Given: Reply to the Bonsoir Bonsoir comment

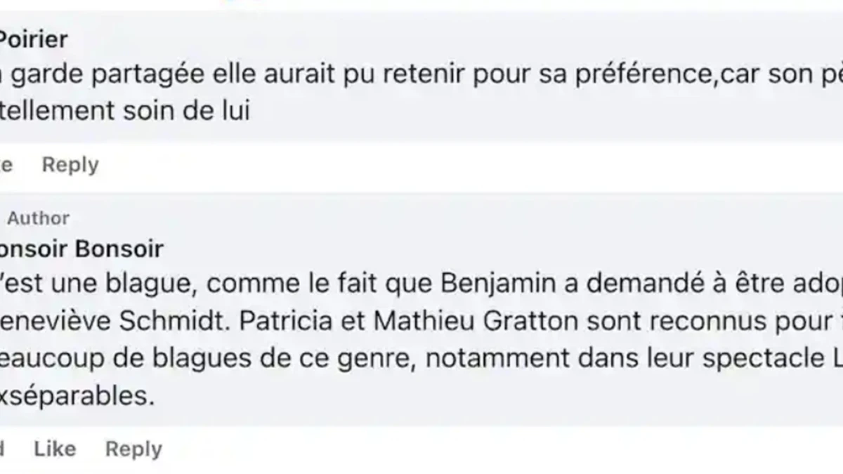Looking at the screenshot, I should [133, 449].
